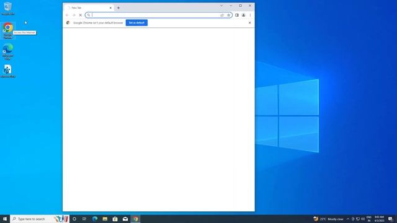Bookmark this tab with the star icon

pyautogui.click(x=228, y=15)
